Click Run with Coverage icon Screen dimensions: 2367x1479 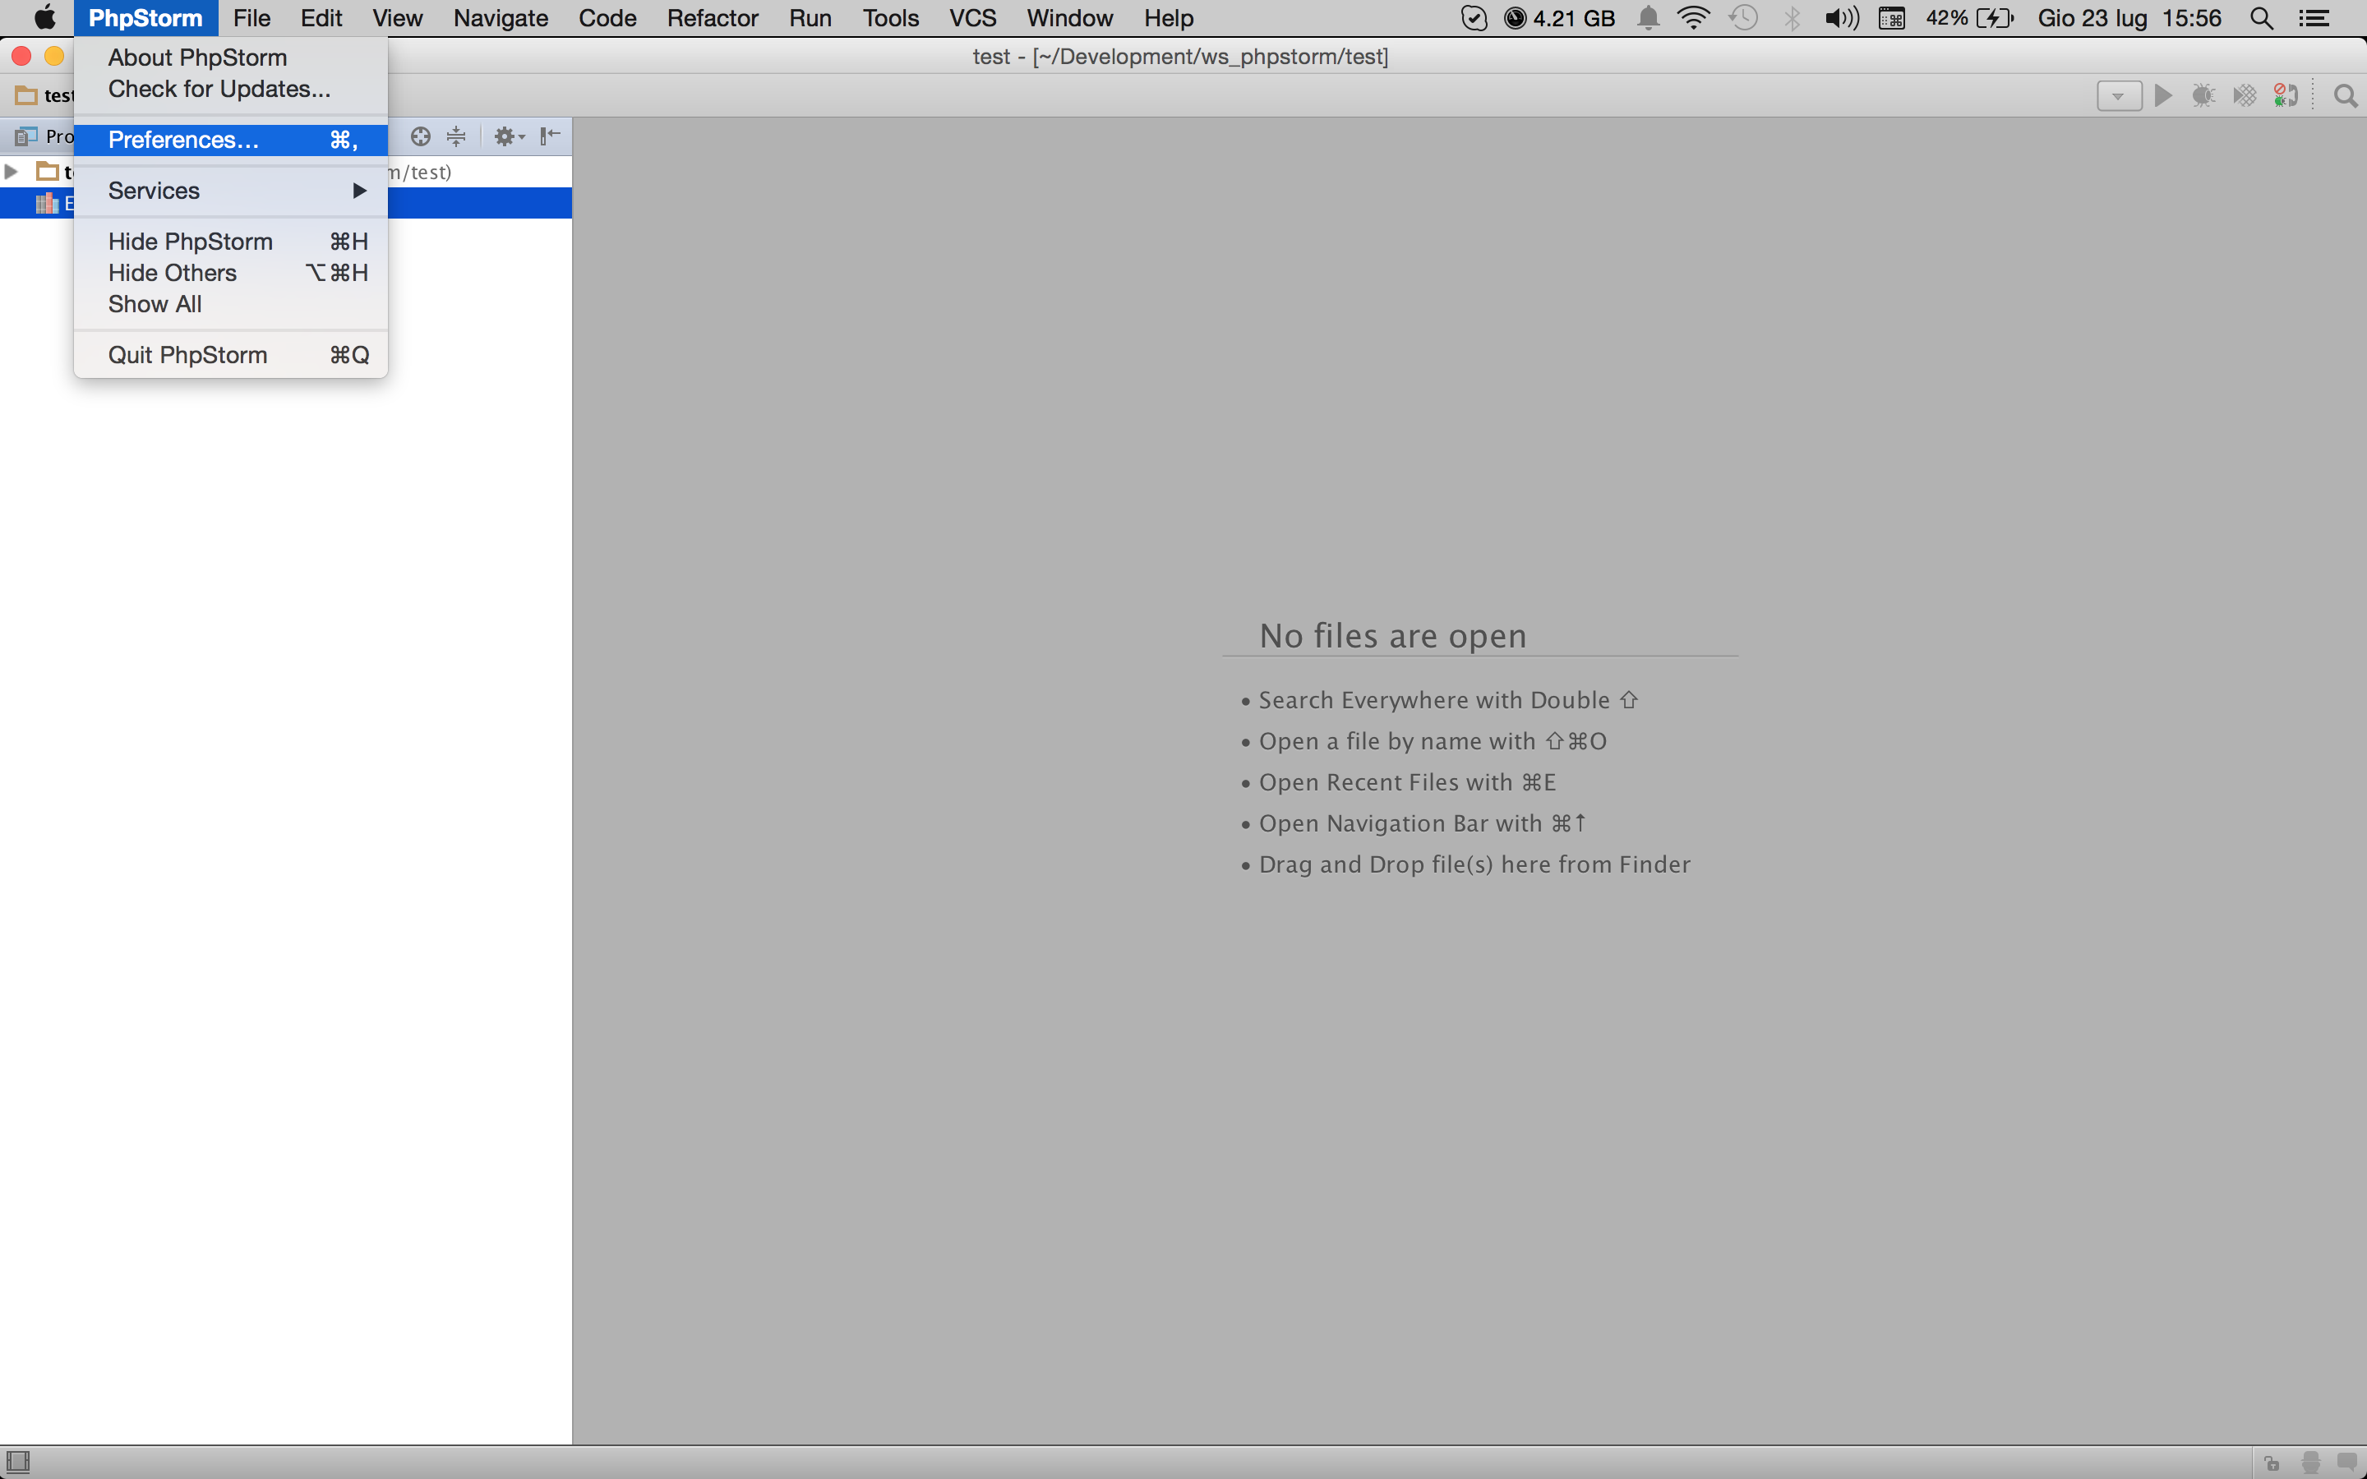tap(2245, 96)
